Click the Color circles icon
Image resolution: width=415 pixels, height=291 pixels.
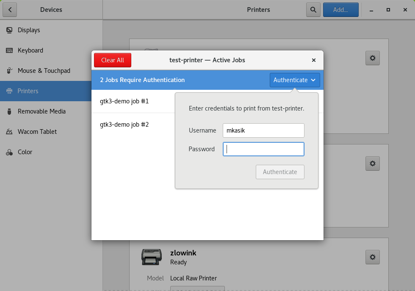pyautogui.click(x=9, y=152)
